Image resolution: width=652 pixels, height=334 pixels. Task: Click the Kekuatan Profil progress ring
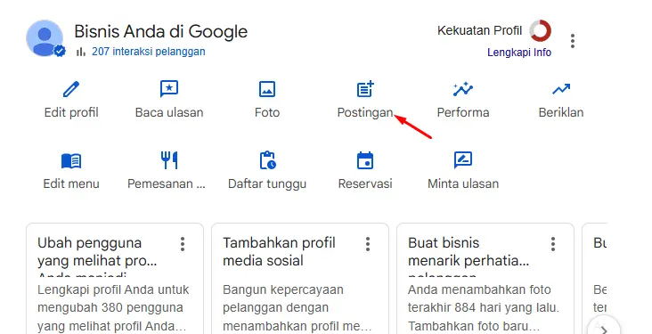tap(540, 31)
